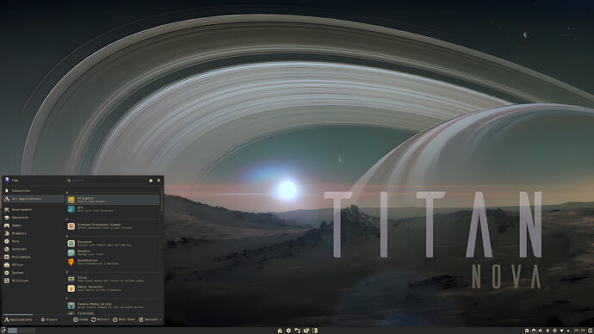Open the Internet category

(x=34, y=249)
